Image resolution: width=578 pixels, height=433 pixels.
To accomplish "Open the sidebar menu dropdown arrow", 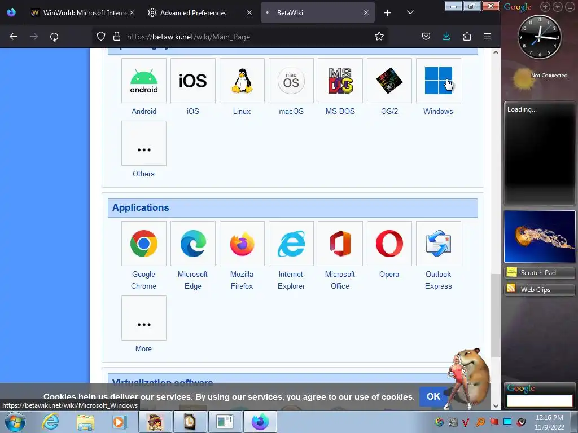I will click(557, 7).
